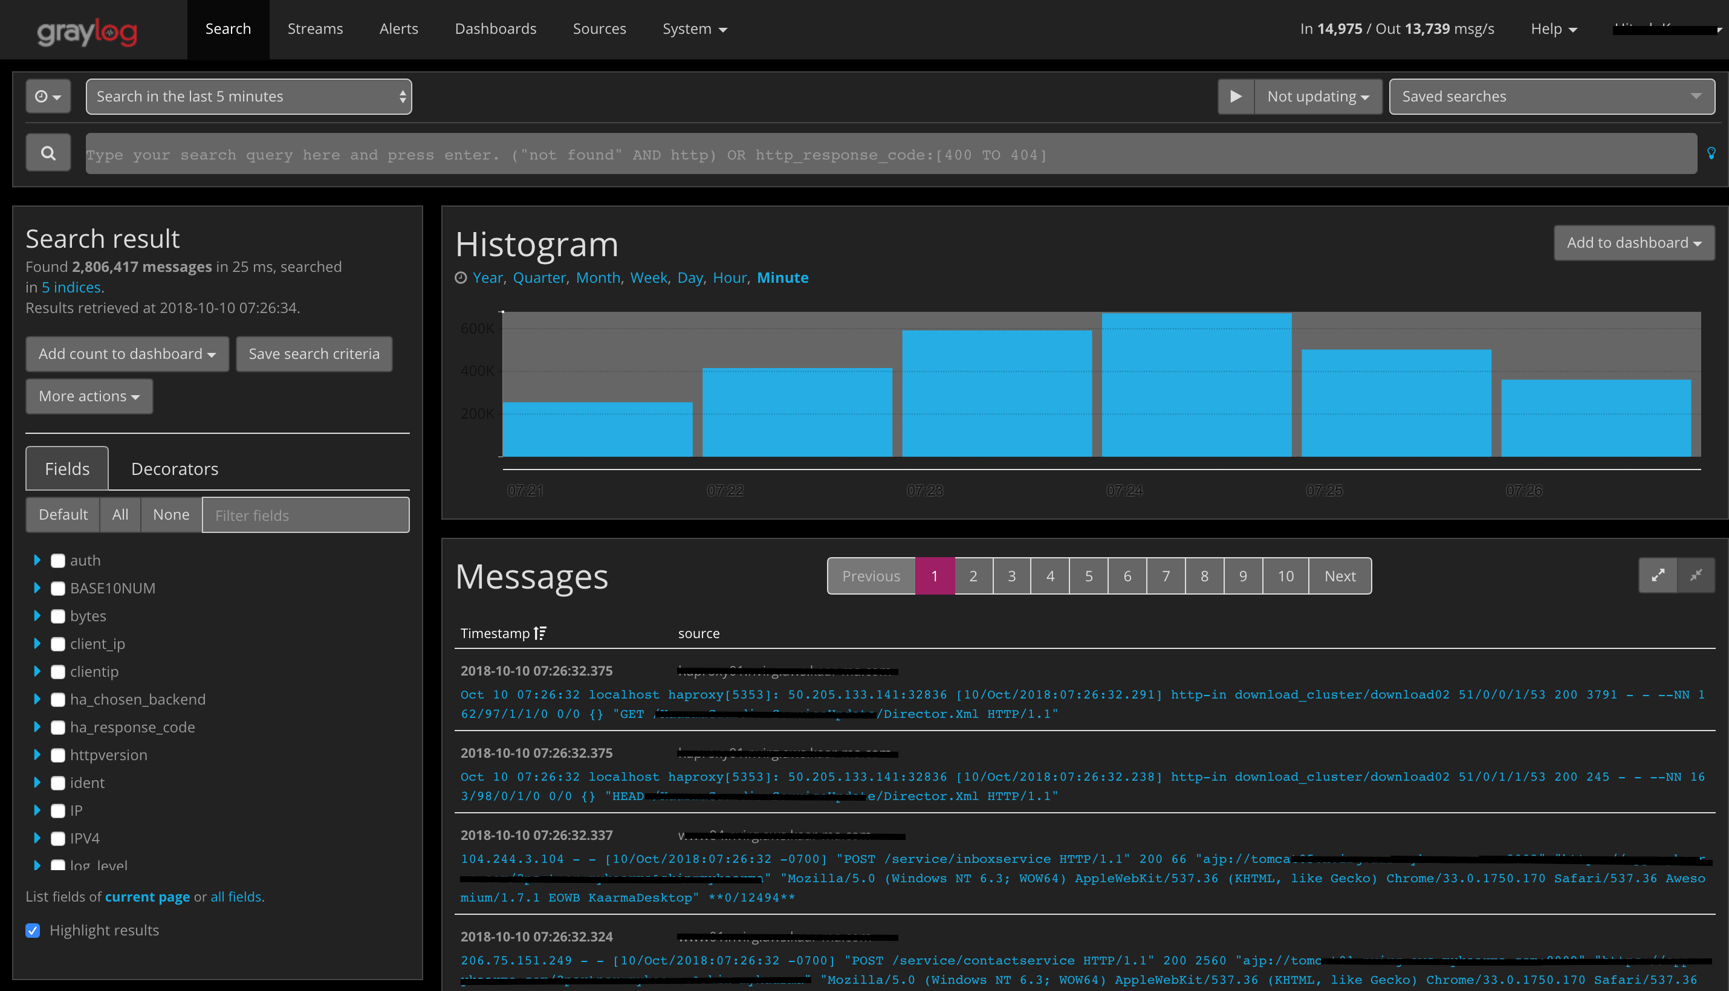The width and height of the screenshot is (1729, 991).
Task: Open the Search in the last 5 minutes dropdown
Action: pos(248,96)
